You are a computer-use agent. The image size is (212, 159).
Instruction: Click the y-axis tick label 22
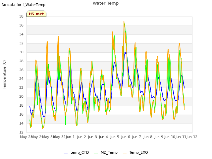tap(21, 87)
